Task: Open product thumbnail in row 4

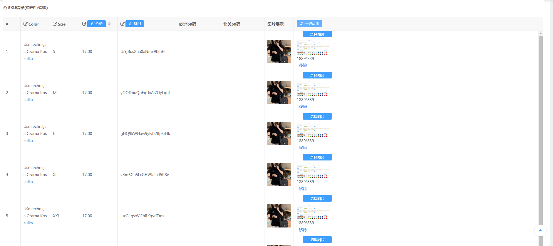Action: click(279, 175)
